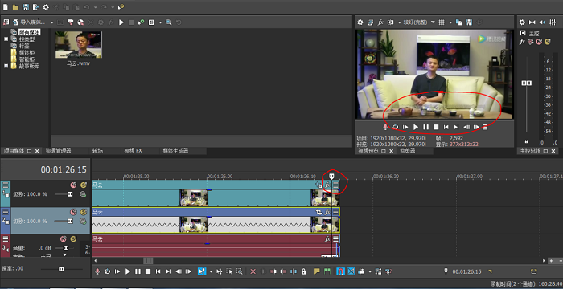The image size is (563, 289).
Task: Pause playback in the video preview controls
Action: coord(425,127)
